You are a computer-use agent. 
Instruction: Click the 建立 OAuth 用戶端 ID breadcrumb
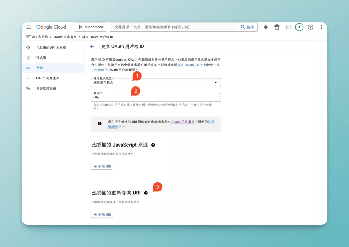[x=98, y=37]
